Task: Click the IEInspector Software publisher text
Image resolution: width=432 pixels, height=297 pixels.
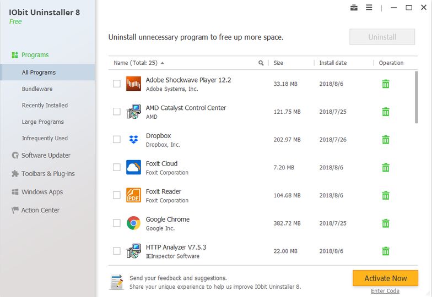Action: (172, 256)
